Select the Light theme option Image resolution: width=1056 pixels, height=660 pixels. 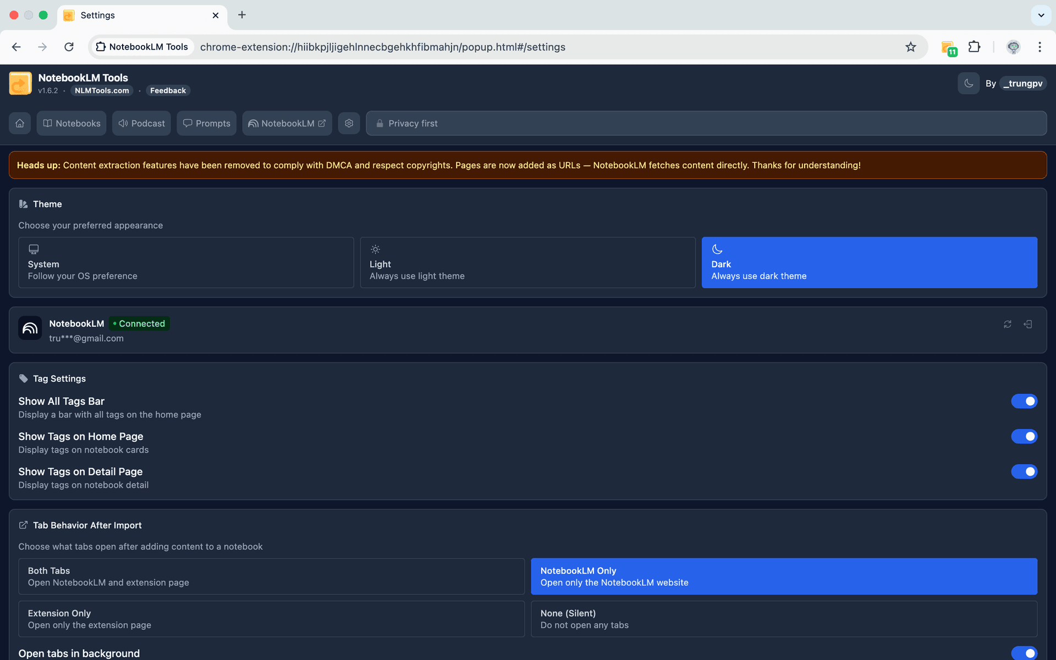click(527, 262)
